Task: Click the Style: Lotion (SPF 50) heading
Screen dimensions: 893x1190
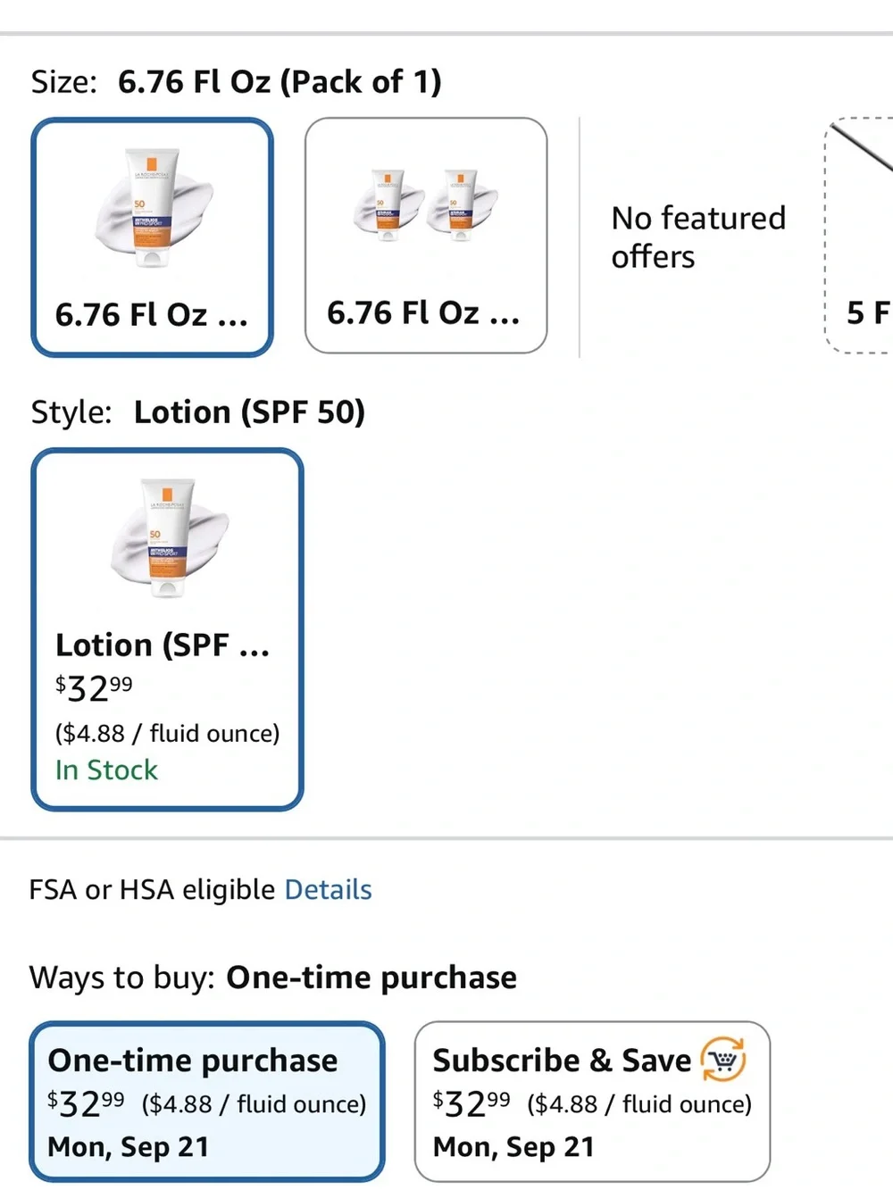Action: coord(198,412)
